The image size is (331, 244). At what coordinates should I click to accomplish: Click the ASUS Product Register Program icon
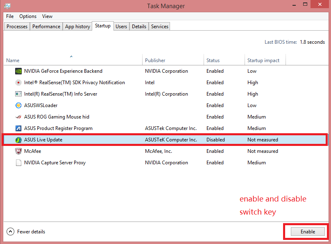pos(18,128)
